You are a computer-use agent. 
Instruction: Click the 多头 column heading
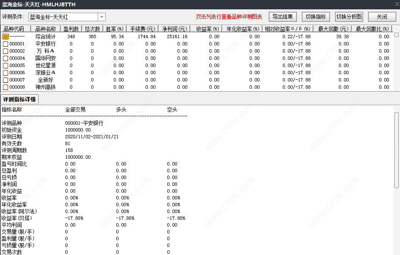coord(121,109)
